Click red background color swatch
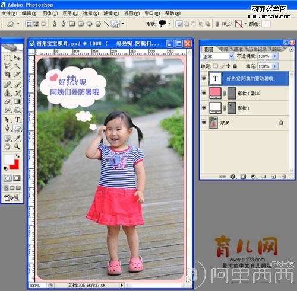The width and height of the screenshot is (297, 291). (x=16, y=165)
